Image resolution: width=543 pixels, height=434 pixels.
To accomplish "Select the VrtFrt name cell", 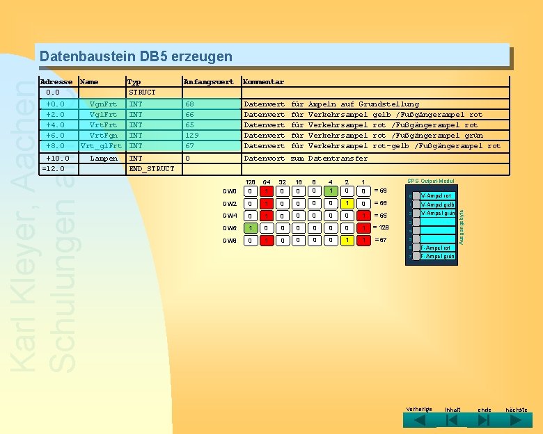I will point(102,124).
